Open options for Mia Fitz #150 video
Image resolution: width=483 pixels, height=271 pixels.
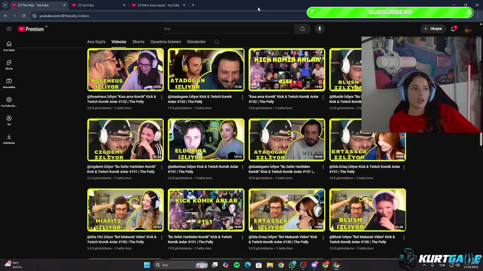point(162,238)
